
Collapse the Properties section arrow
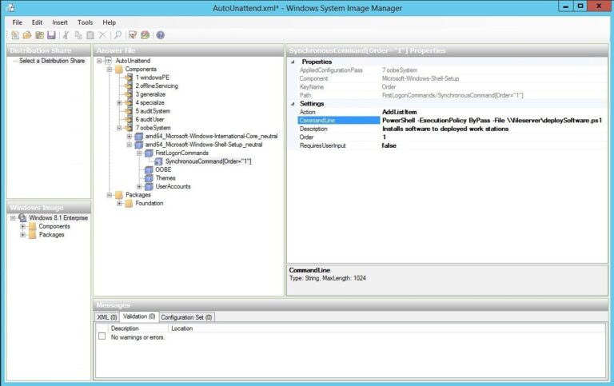(x=293, y=62)
